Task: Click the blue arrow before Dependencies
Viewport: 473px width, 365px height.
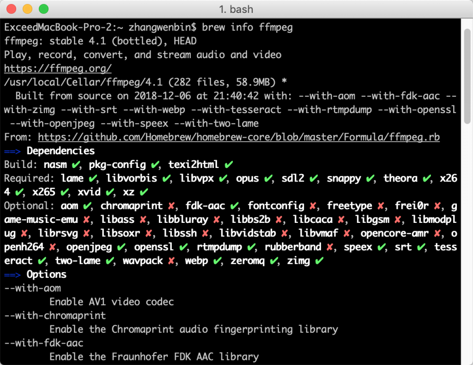Action: point(12,151)
